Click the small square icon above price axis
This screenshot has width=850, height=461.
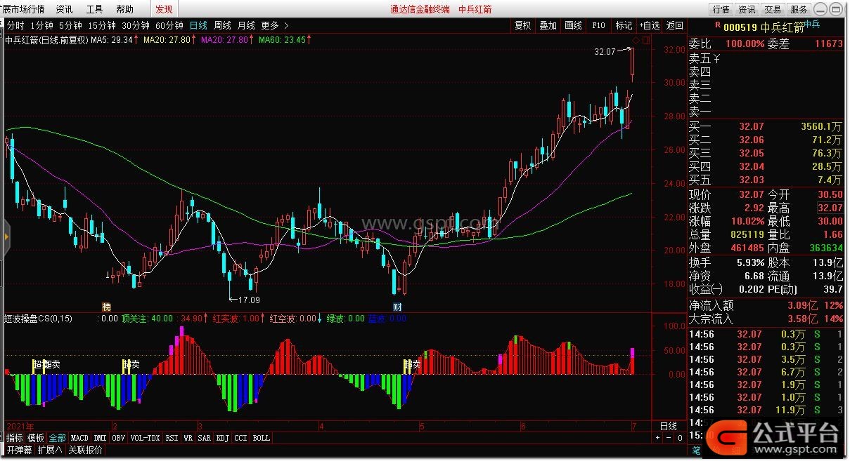pyautogui.click(x=648, y=39)
